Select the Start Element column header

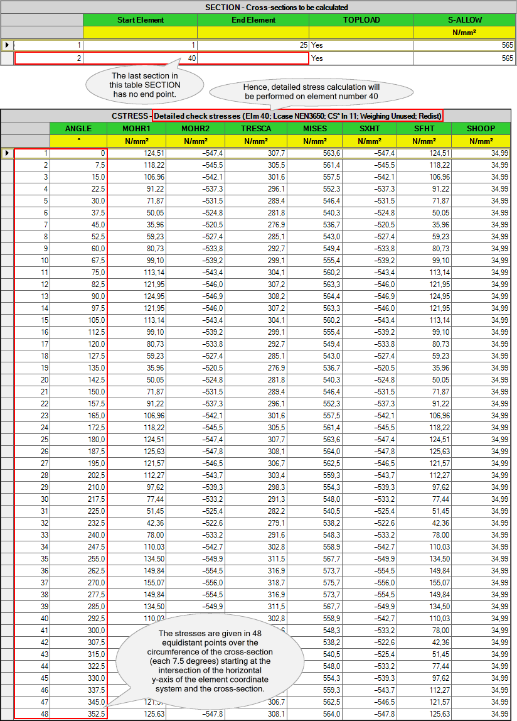pos(140,20)
